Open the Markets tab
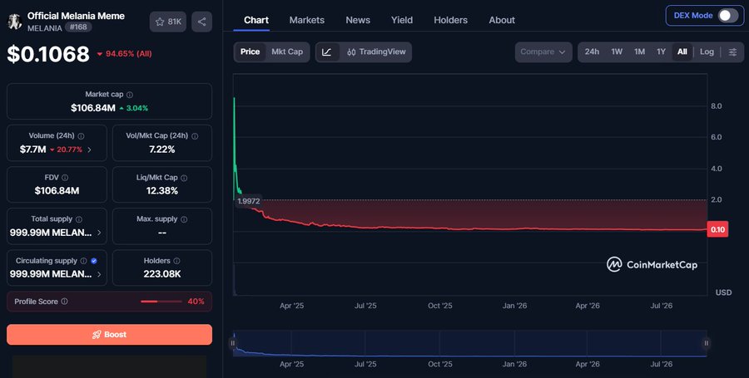Screen dimensions: 749x378 [306, 20]
